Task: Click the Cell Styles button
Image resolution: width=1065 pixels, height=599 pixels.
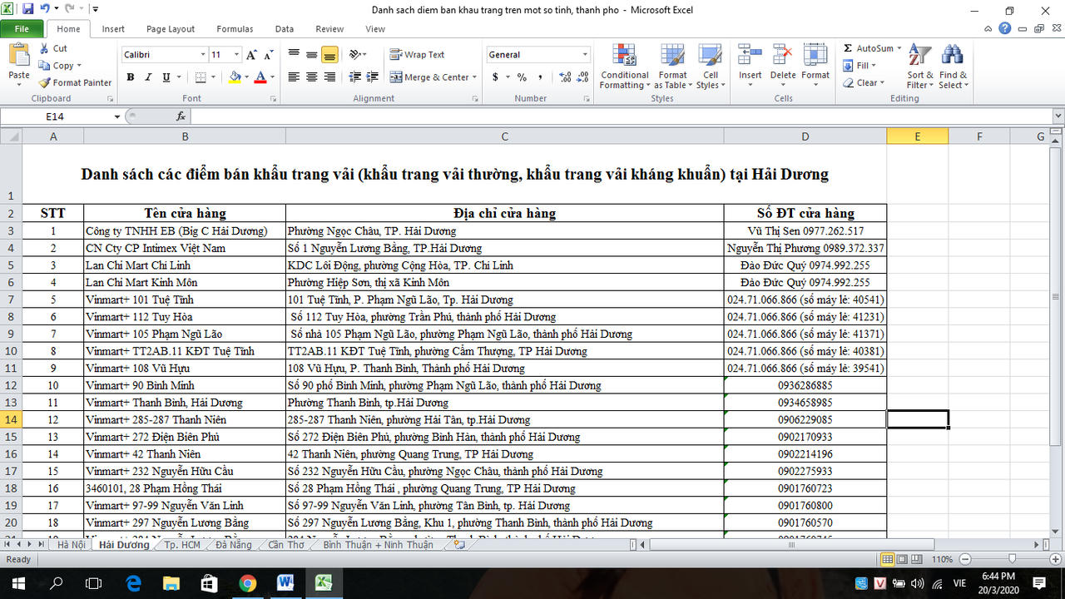Action: tap(710, 67)
